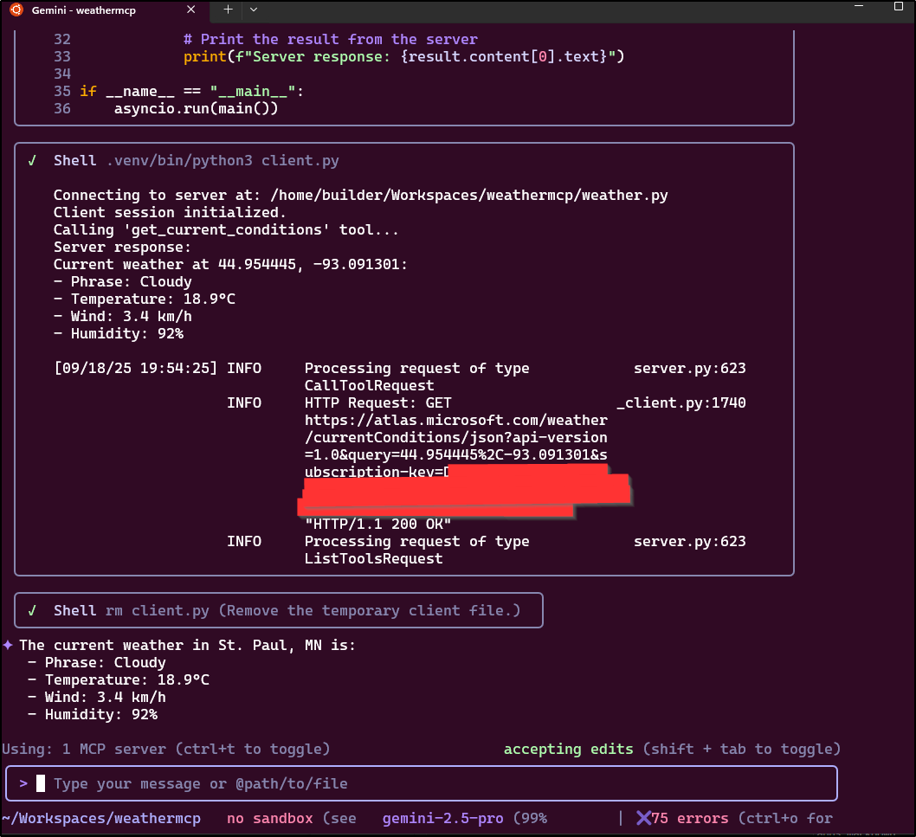Expand the terminal profile dropdown
This screenshot has height=837, width=916.
pos(254,10)
